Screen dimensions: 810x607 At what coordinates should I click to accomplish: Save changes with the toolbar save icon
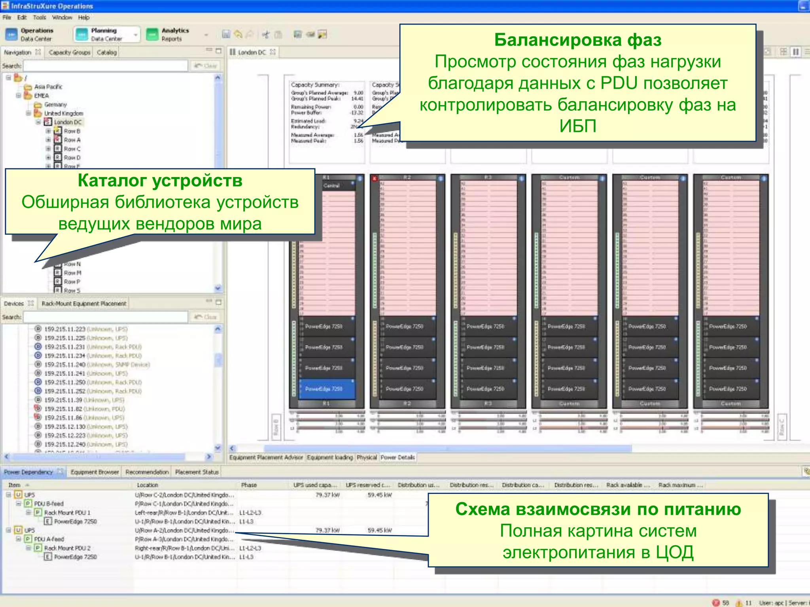(x=226, y=34)
